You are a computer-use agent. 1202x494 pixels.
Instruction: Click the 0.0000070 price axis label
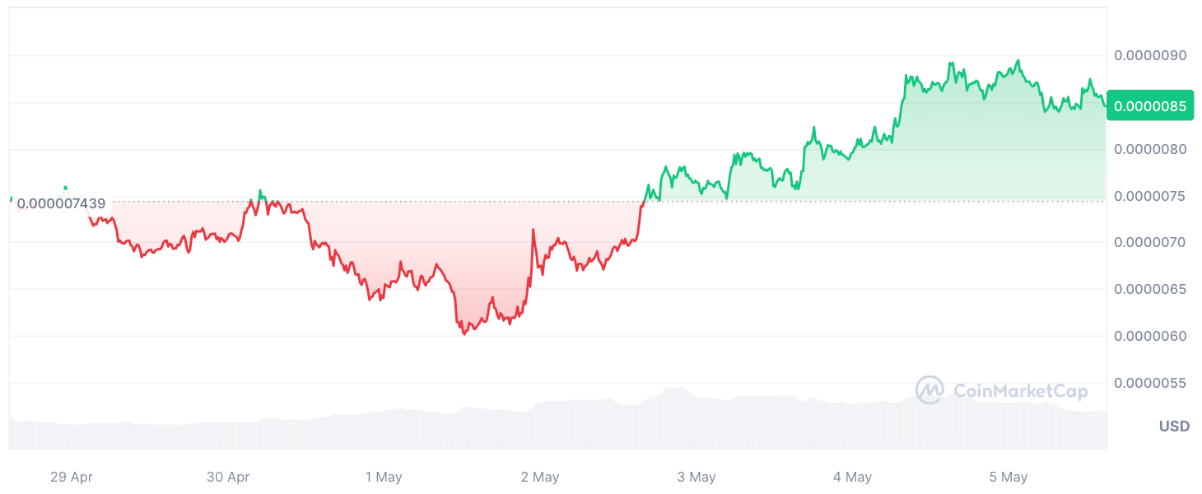1150,242
